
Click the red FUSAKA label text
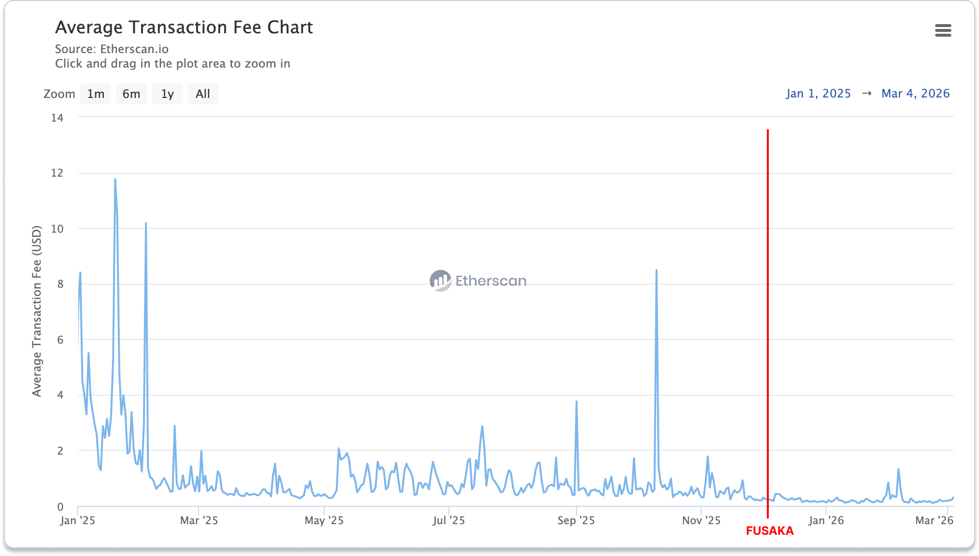pyautogui.click(x=769, y=531)
